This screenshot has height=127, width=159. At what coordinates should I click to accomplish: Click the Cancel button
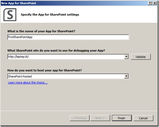pyautogui.click(x=143, y=118)
